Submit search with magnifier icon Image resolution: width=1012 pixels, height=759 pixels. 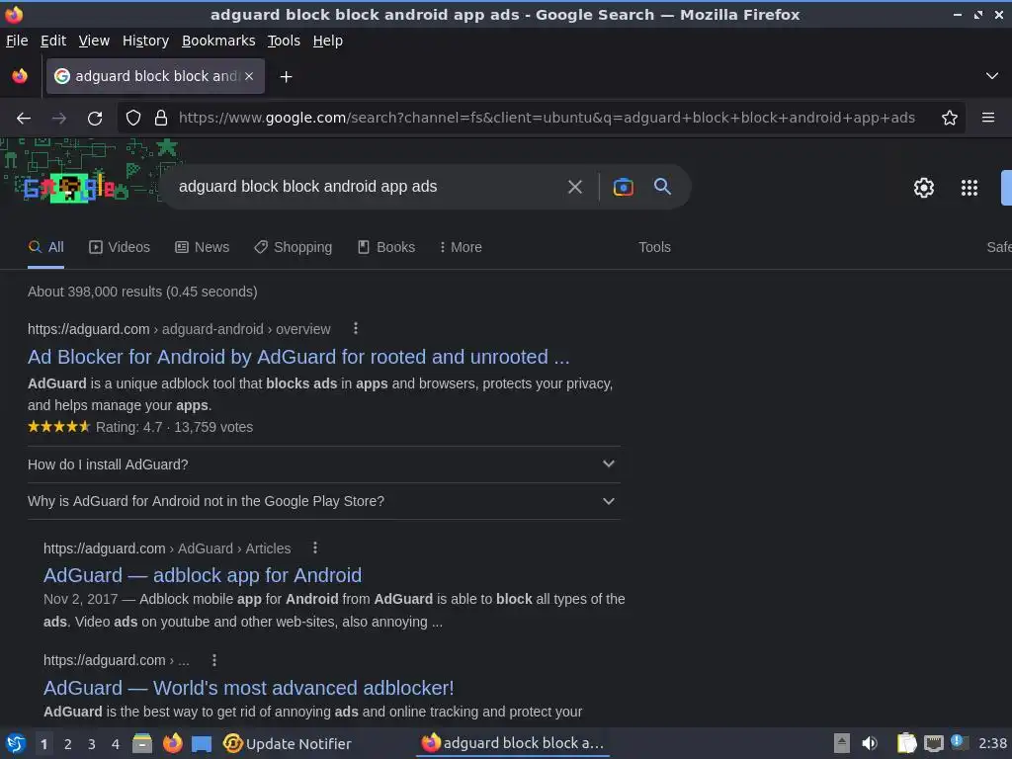pos(662,187)
